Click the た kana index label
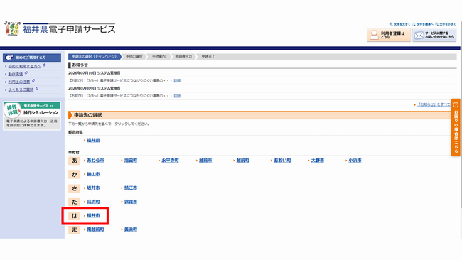This screenshot has height=260, width=462. tap(74, 202)
